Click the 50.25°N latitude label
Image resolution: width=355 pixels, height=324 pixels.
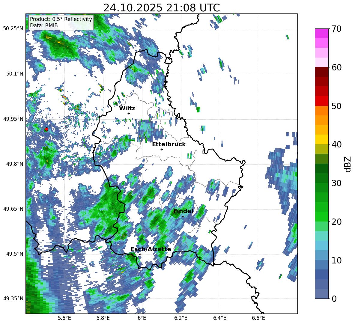[x=13, y=29]
